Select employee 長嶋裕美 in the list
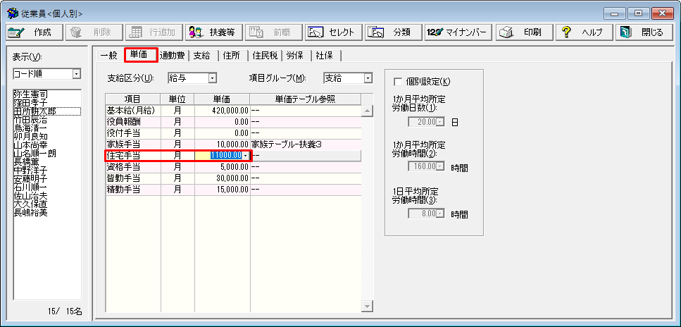 coord(32,212)
